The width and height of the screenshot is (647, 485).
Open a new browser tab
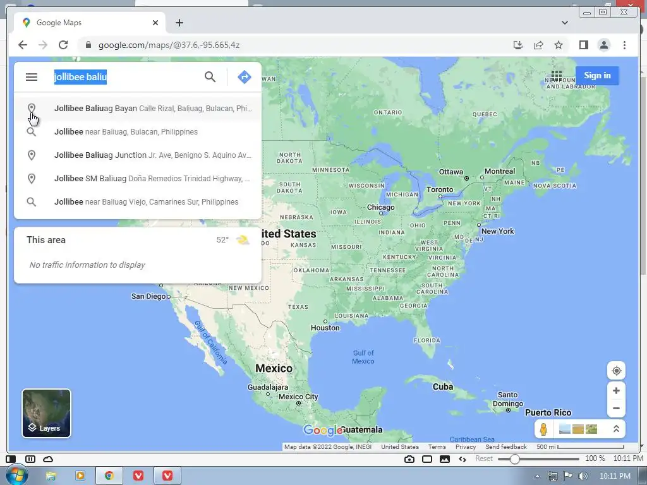pos(179,23)
